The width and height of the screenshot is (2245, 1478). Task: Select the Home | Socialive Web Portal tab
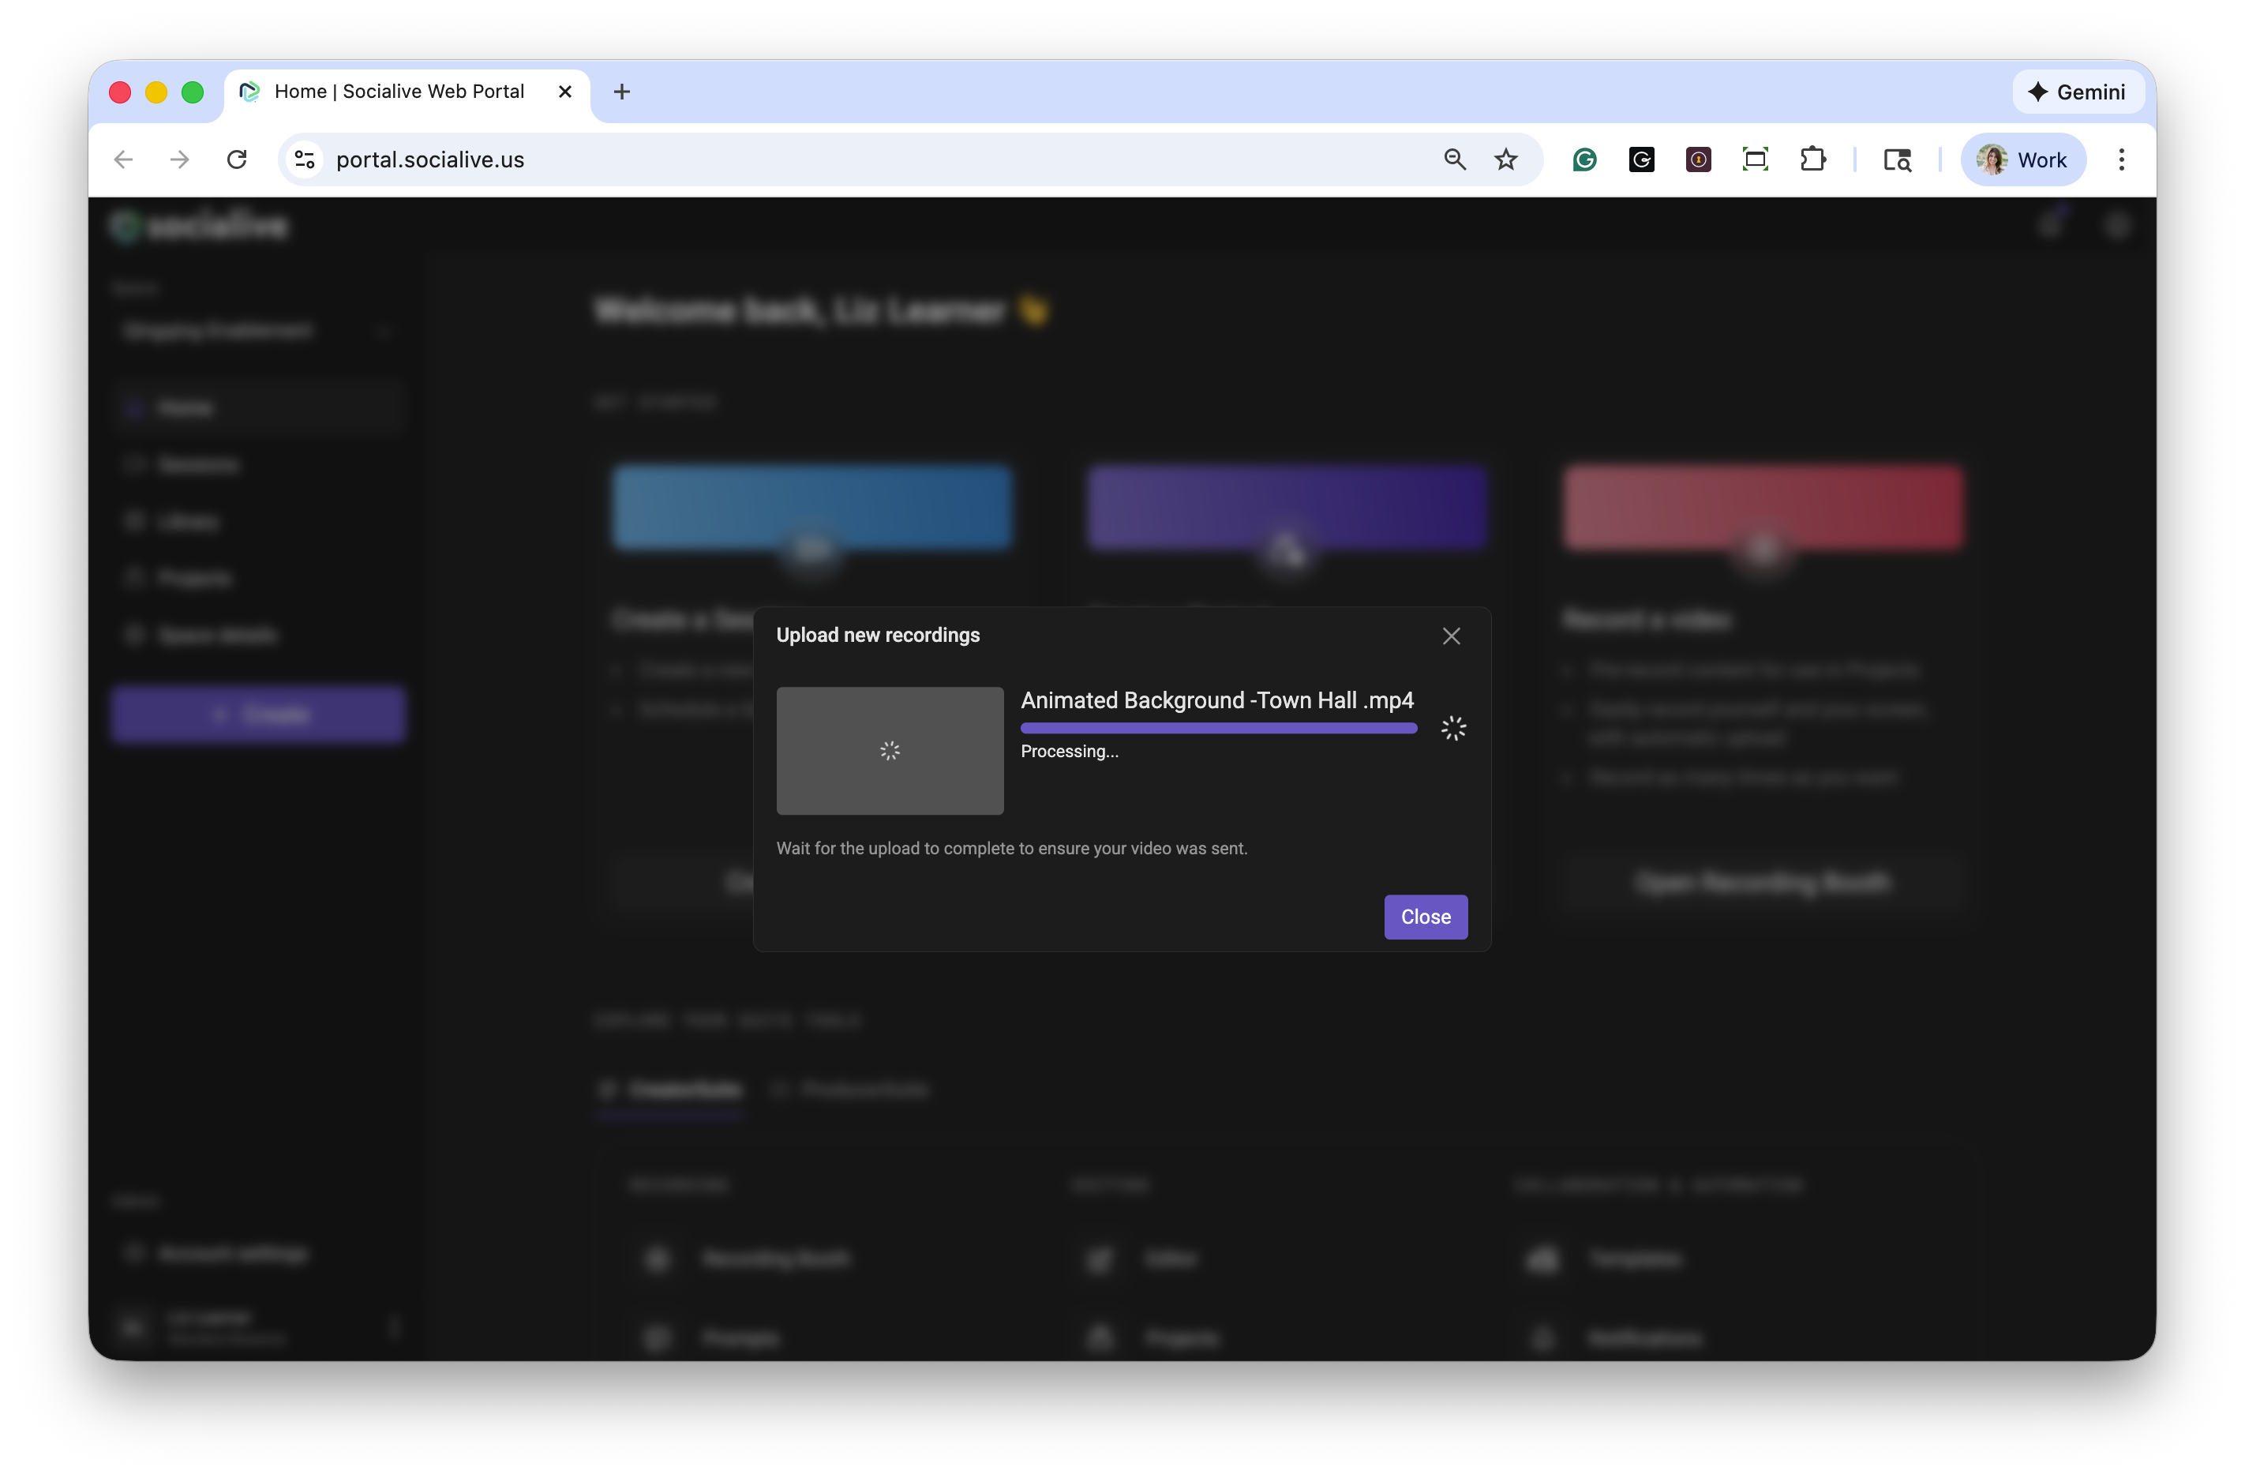[x=399, y=92]
